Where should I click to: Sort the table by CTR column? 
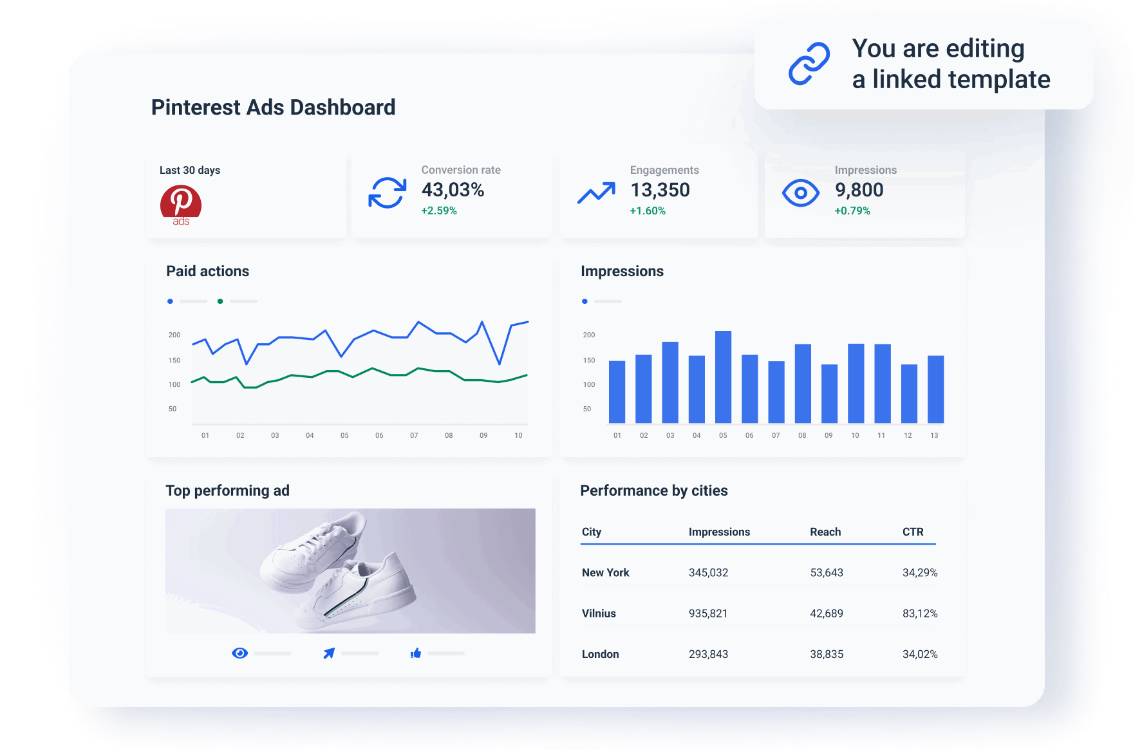click(x=913, y=532)
